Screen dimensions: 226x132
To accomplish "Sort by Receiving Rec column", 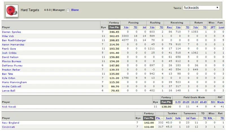I will pyautogui.click(x=169, y=27).
